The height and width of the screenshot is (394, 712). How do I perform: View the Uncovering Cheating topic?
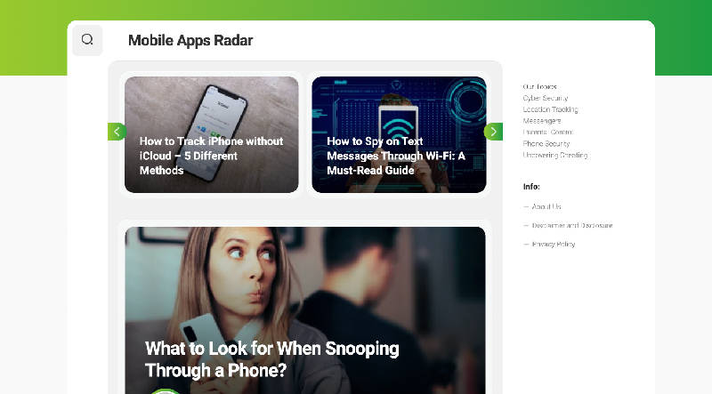click(555, 155)
